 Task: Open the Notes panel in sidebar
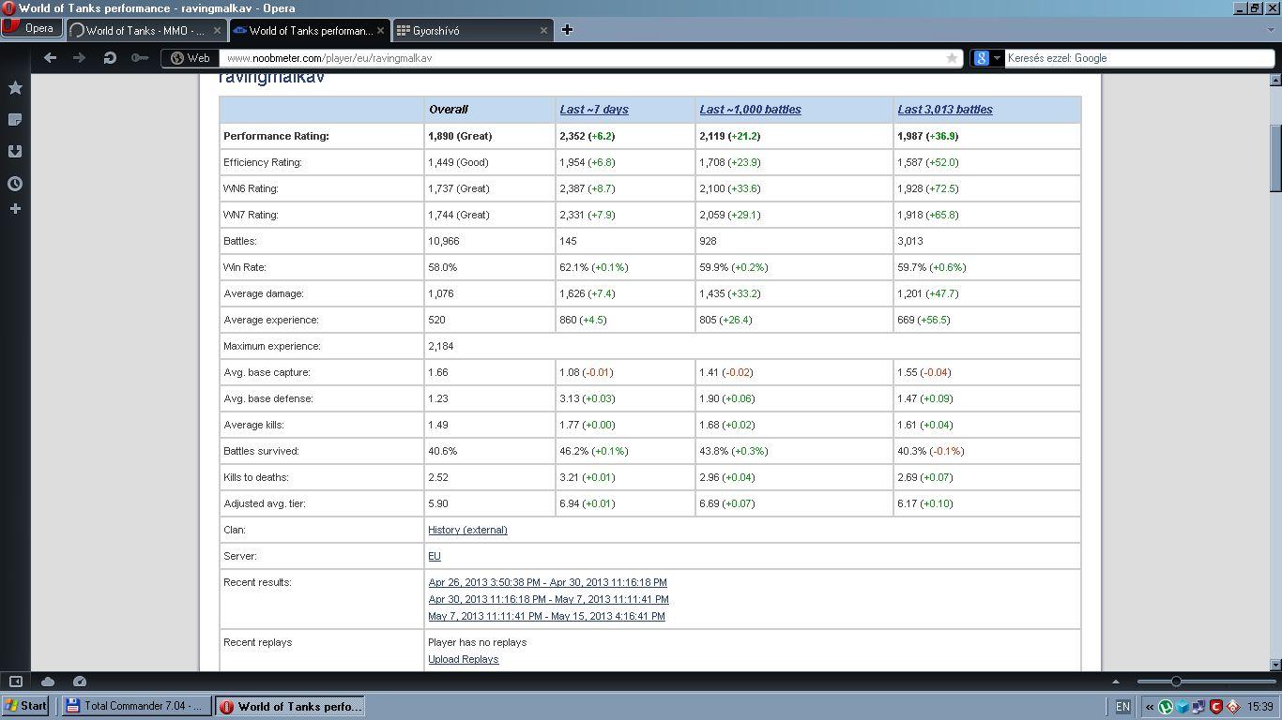tap(15, 119)
